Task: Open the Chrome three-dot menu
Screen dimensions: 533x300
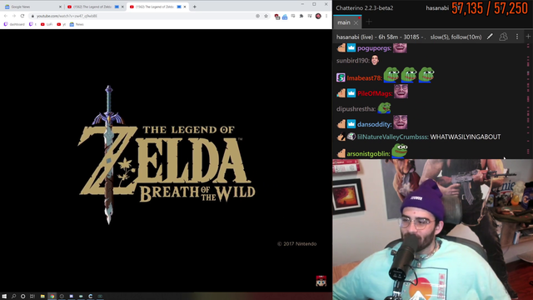Action: click(326, 16)
